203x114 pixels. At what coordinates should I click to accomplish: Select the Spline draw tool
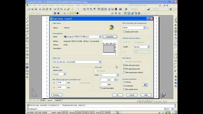coord(27,45)
